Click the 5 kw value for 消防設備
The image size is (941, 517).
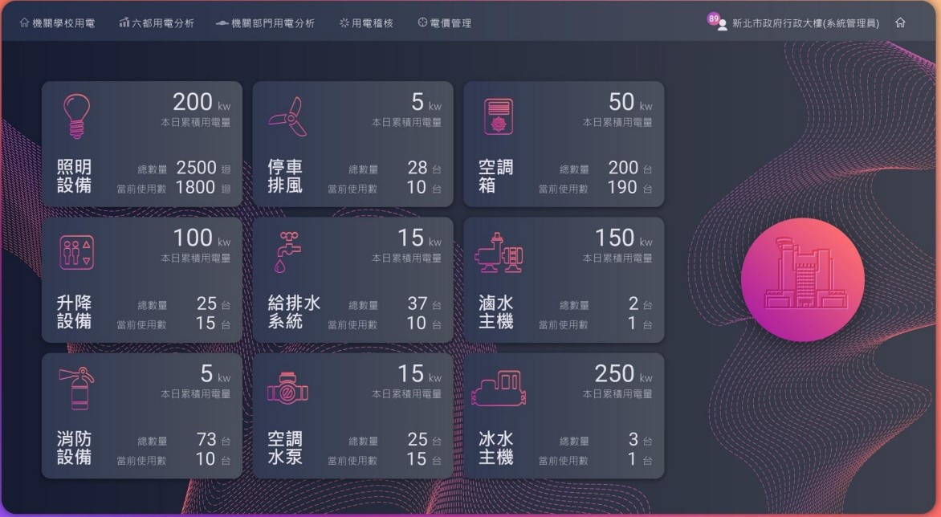point(215,374)
